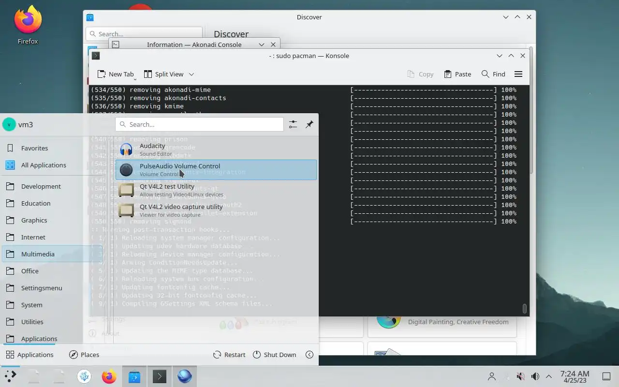Select All Applications category
The width and height of the screenshot is (619, 387).
coord(43,165)
